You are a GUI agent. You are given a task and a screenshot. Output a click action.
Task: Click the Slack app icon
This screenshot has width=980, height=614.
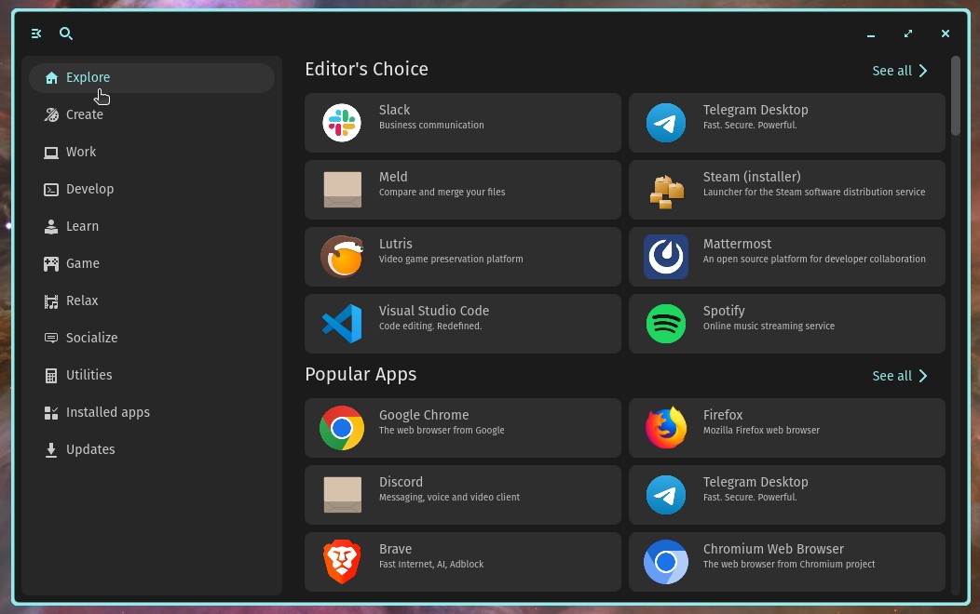[342, 123]
